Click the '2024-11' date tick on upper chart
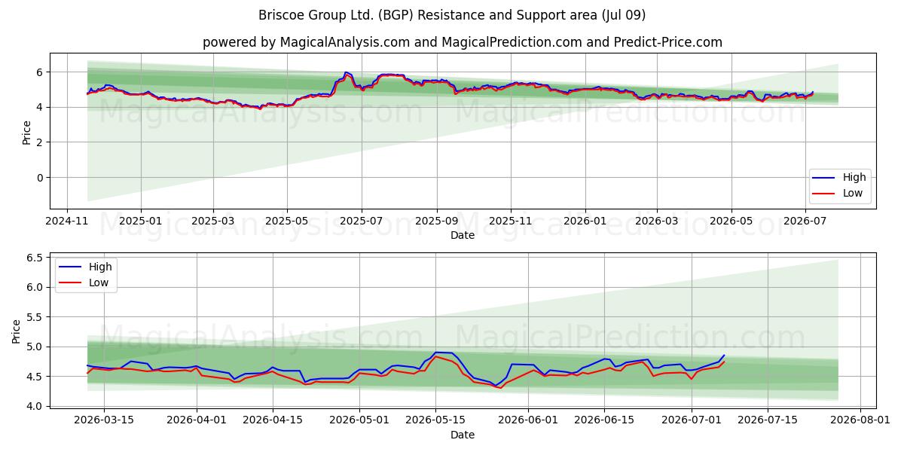 (67, 221)
